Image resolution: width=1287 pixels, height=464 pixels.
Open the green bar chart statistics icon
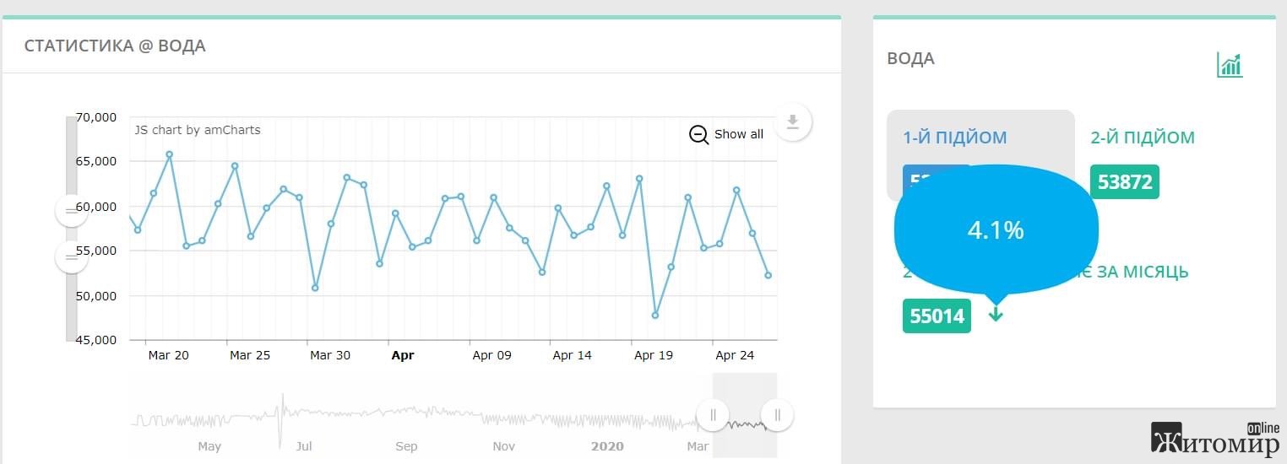pos(1230,64)
